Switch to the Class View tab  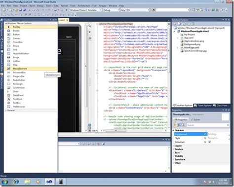click(220, 106)
